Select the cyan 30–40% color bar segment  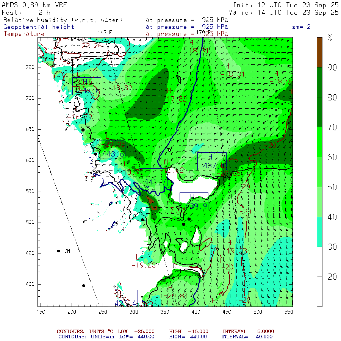[x=319, y=232]
